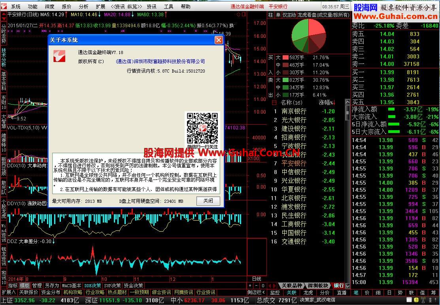Open the 报价 menu

coord(66,7)
